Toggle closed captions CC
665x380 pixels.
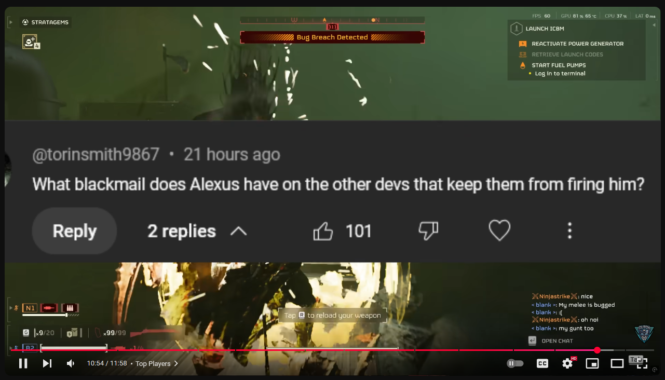click(542, 363)
